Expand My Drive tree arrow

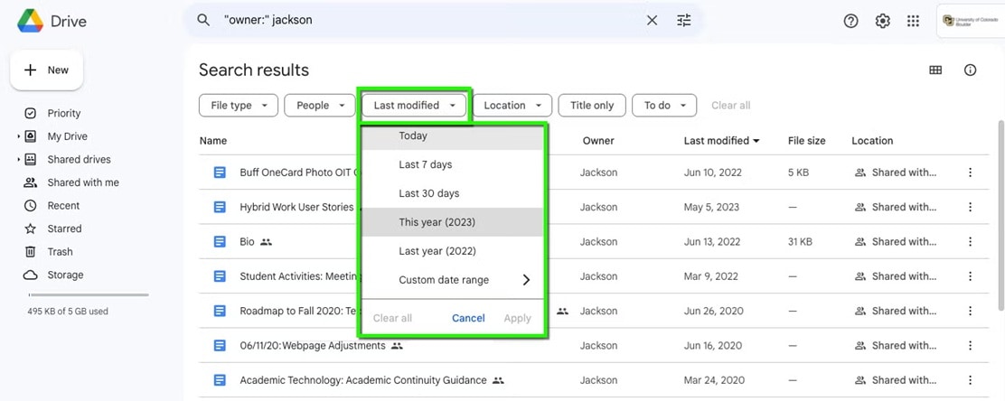tap(19, 136)
